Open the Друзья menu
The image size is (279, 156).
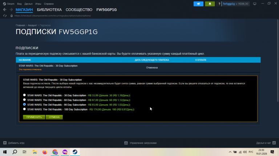point(28,4)
